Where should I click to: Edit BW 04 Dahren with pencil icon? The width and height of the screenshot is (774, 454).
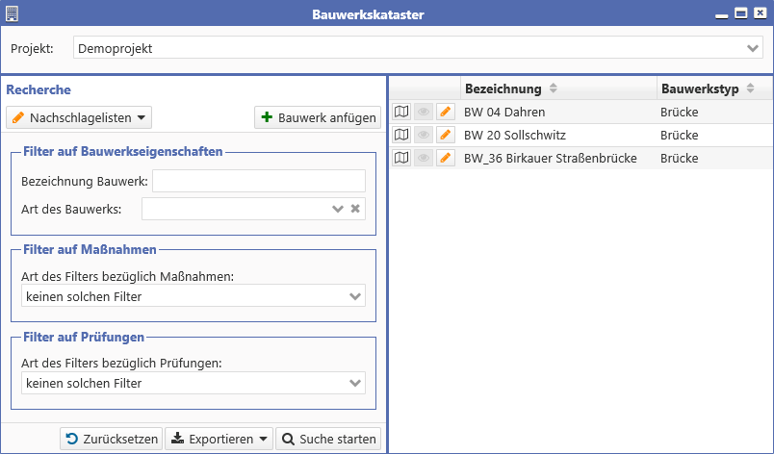(446, 112)
